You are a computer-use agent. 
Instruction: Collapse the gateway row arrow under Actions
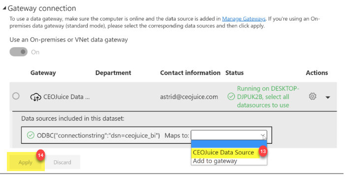click(328, 97)
